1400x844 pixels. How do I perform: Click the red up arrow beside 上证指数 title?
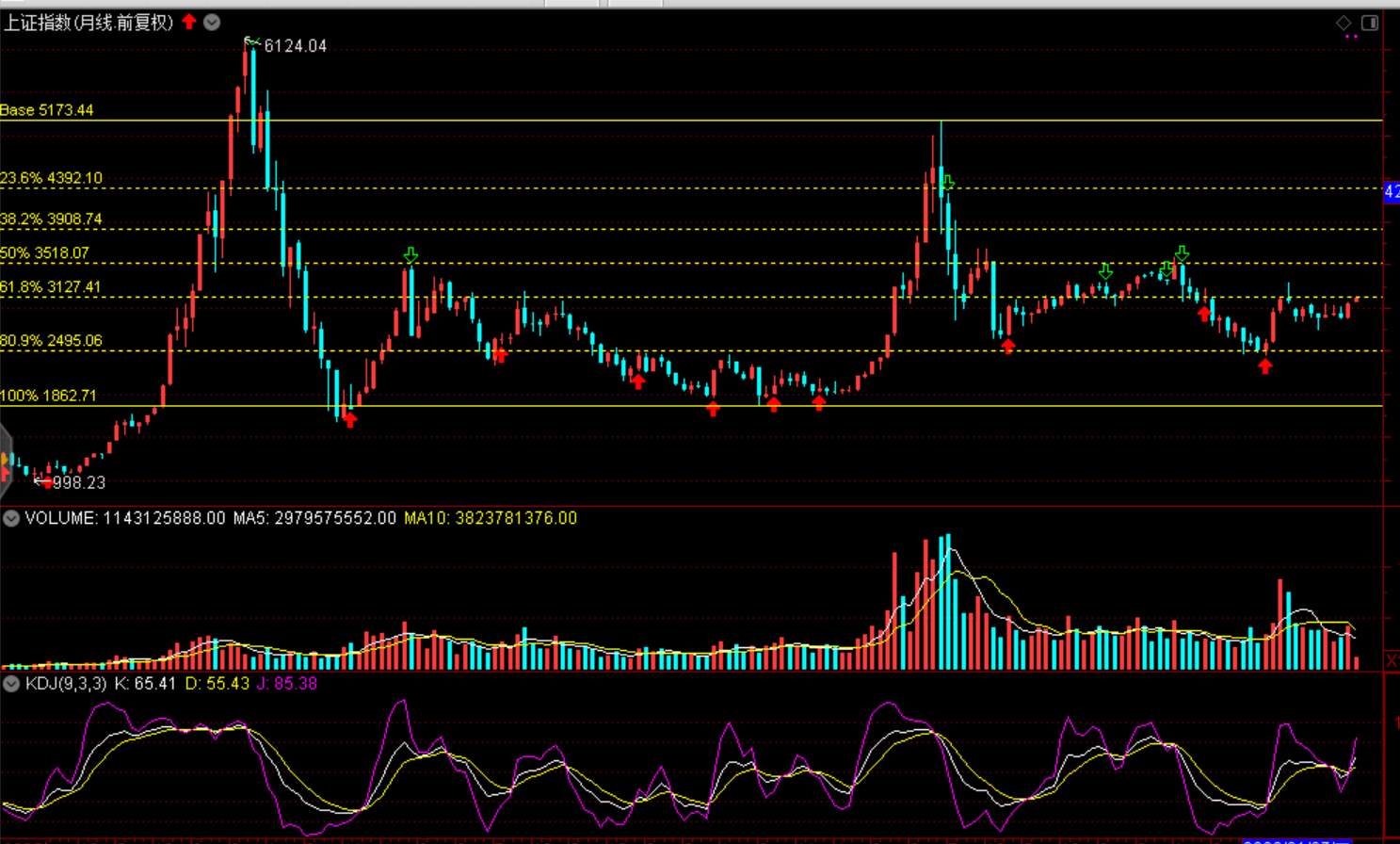coord(189,22)
